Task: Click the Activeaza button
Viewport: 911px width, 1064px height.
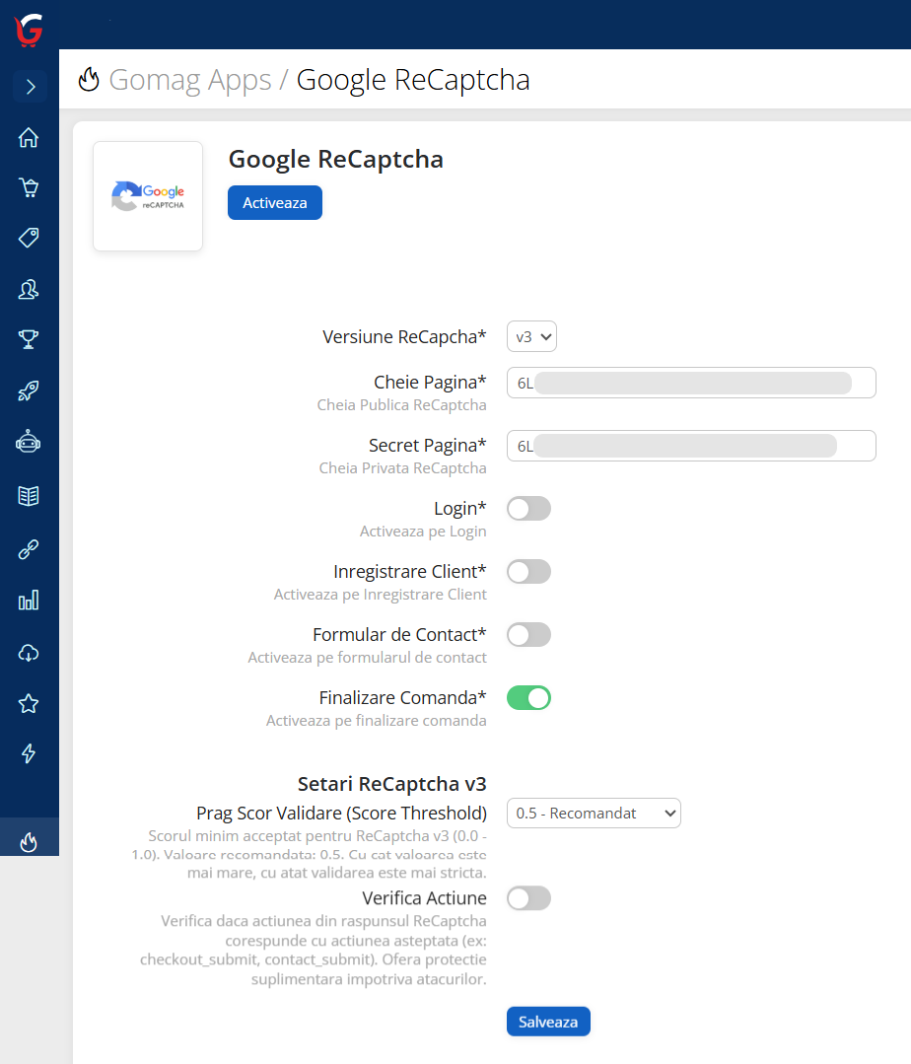Action: (274, 202)
